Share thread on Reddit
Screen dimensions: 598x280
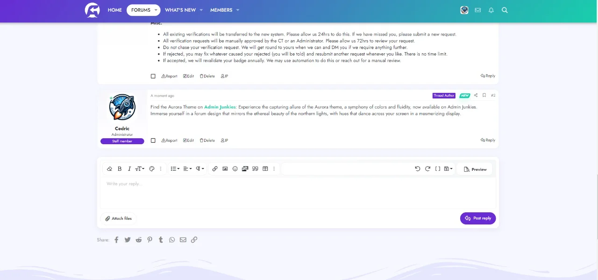139,240
